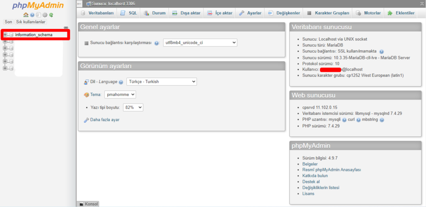Click help icon beside SSL kullanılmamakta
This screenshot has width=426, height=207.
[x=381, y=51]
